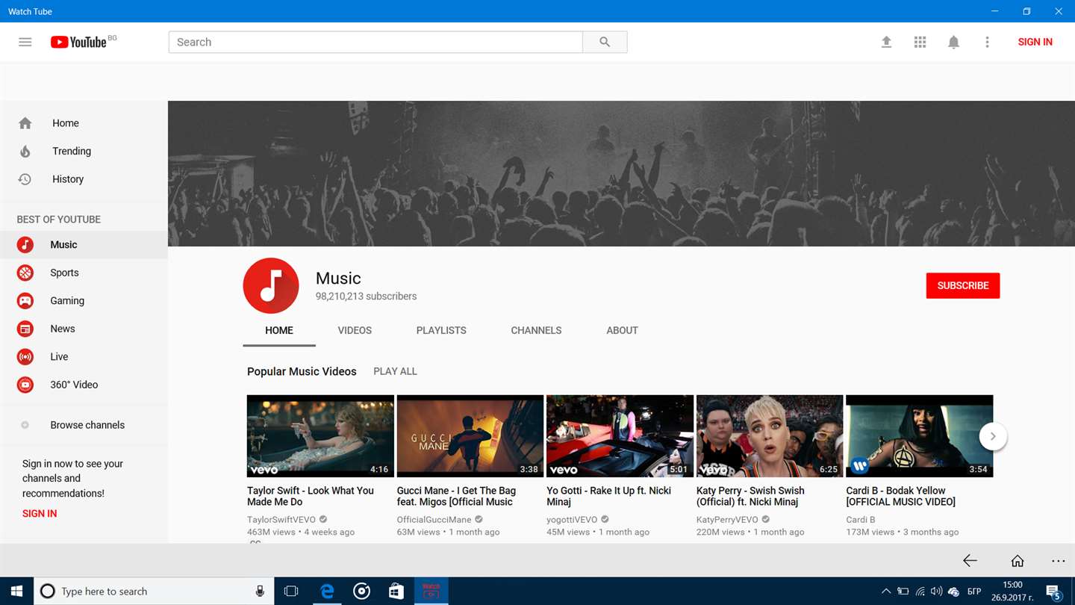Click PLAY ALL for popular videos
The image size is (1075, 605).
pos(395,371)
